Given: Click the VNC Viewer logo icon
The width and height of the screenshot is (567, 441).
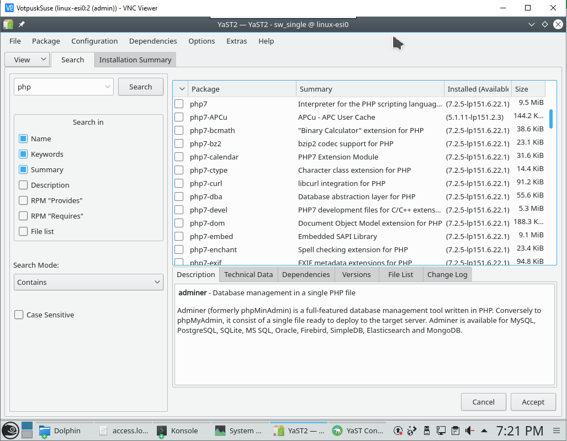Looking at the screenshot, I should point(9,8).
